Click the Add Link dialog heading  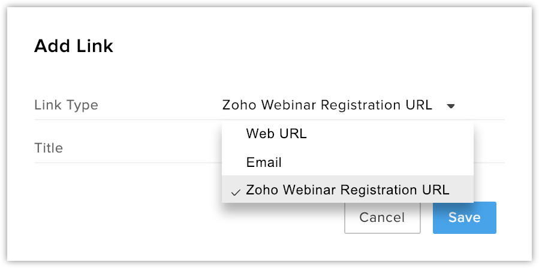[x=74, y=46]
